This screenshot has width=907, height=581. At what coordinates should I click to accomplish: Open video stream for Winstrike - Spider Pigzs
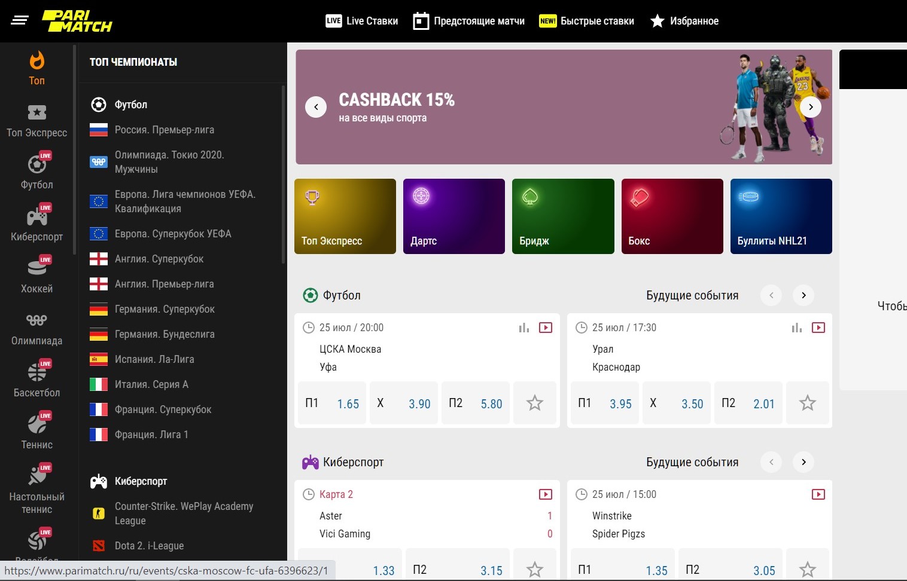pyautogui.click(x=818, y=494)
